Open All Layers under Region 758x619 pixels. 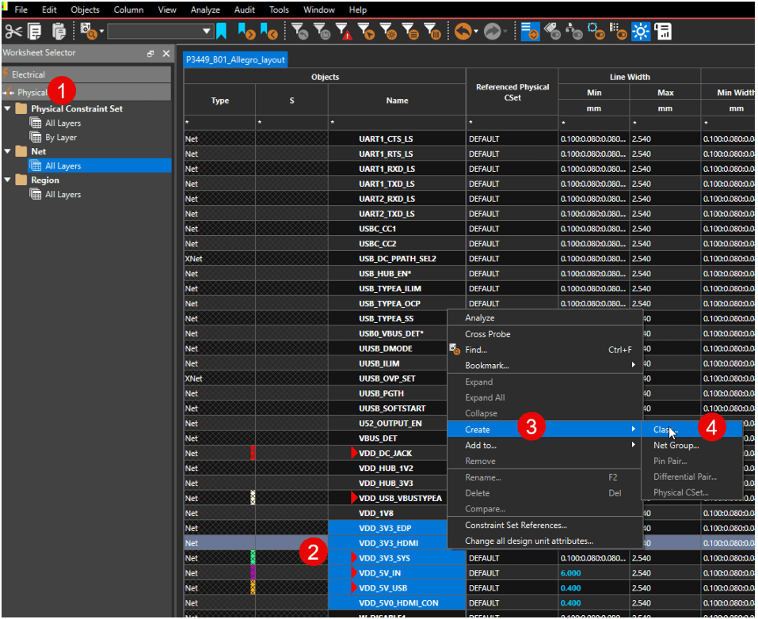point(63,194)
